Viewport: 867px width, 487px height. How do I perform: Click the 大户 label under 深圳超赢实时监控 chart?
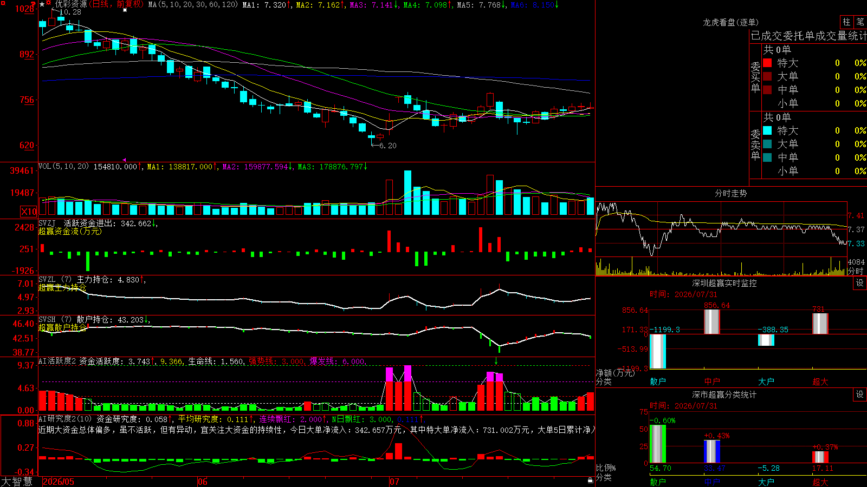(766, 381)
